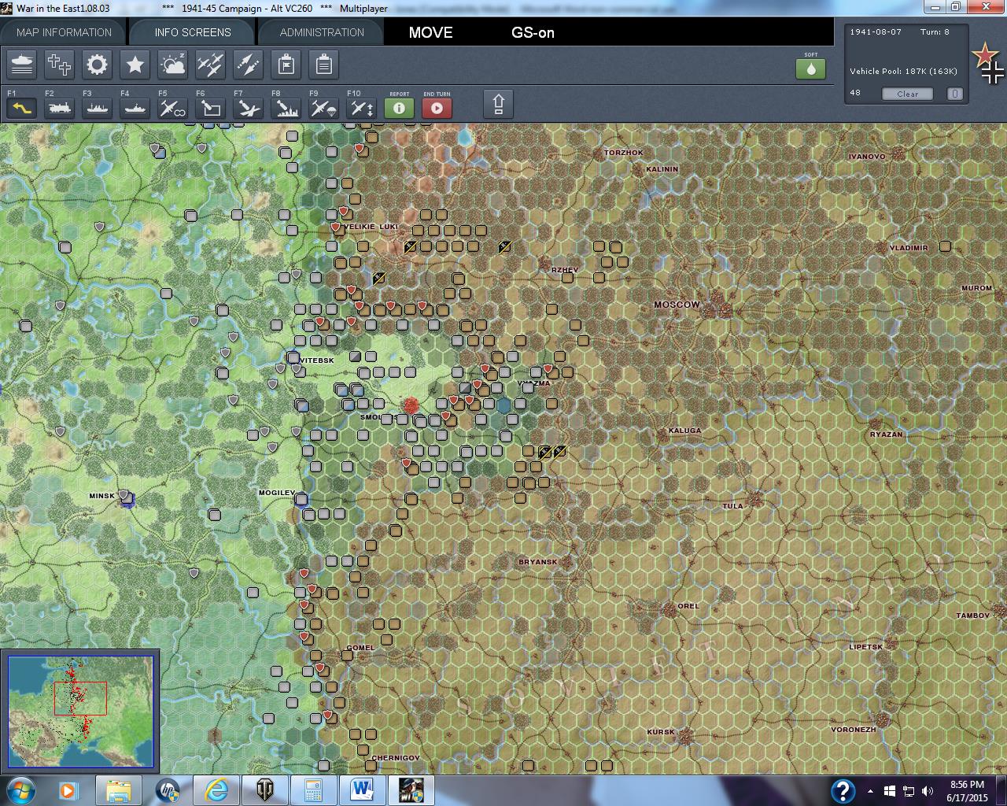Show hidden system tray icons
The height and width of the screenshot is (806, 1007).
(870, 791)
